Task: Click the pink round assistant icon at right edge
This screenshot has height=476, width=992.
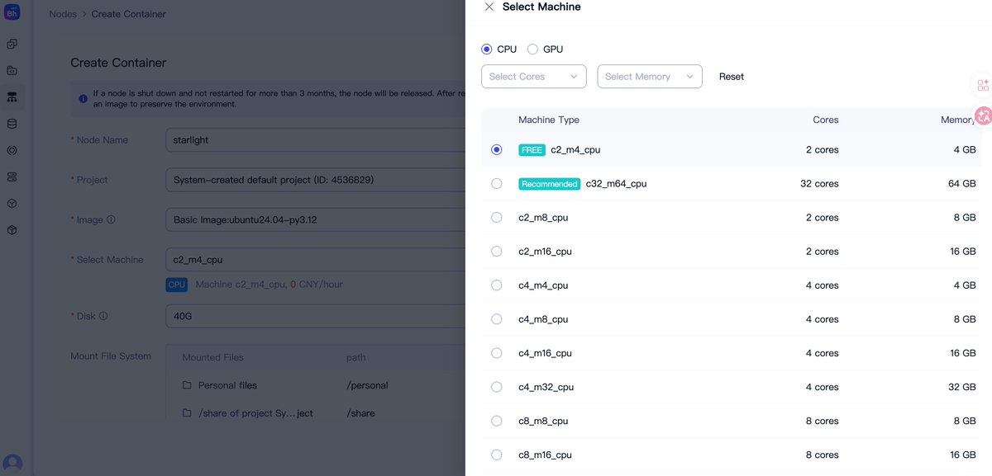Action: click(x=983, y=116)
